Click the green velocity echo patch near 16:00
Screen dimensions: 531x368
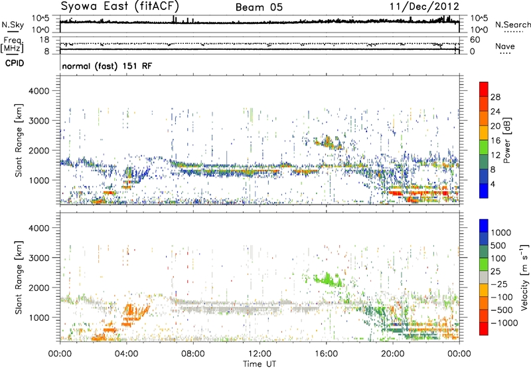[329, 280]
